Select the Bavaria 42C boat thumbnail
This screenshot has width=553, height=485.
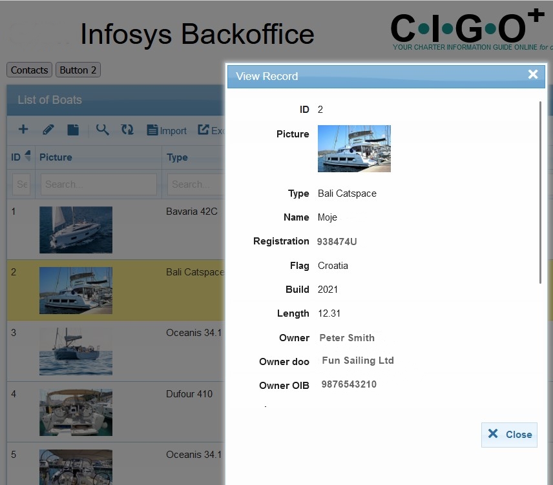(x=76, y=230)
